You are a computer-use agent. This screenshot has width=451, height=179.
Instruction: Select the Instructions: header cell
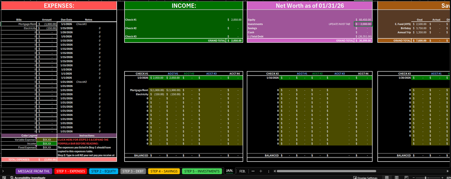click(87, 135)
